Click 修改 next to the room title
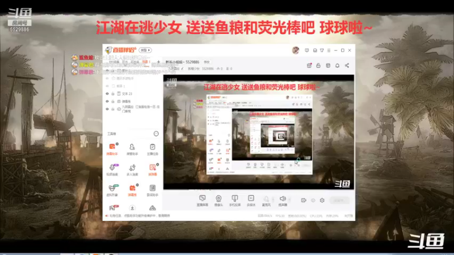454x255 pixels. click(207, 62)
